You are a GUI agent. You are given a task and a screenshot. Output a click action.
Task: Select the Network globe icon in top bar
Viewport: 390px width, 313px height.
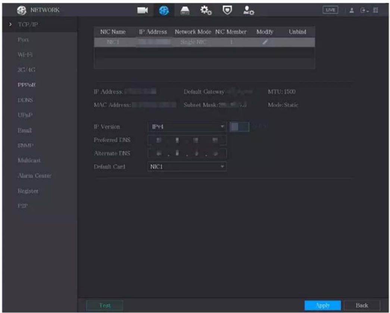pyautogui.click(x=164, y=10)
